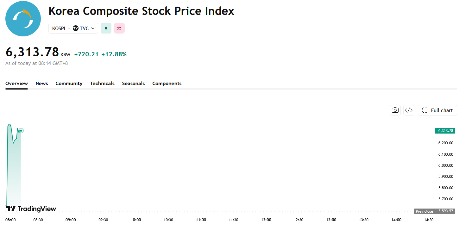This screenshot has width=459, height=225.
Task: Click the 6,313.78 price label on axis
Action: point(445,131)
